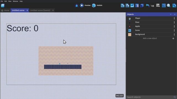Viewport: 177px width, 99px height.
Task: Click the Publish globe icon
Action: (x=94, y=5)
